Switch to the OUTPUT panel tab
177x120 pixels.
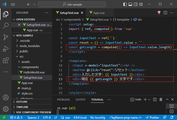(80, 100)
